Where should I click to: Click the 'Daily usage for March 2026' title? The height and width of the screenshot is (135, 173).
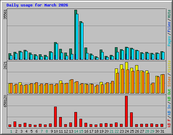click(x=37, y=5)
